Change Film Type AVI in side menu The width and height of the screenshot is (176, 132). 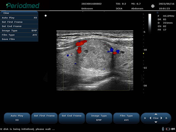[19, 35]
